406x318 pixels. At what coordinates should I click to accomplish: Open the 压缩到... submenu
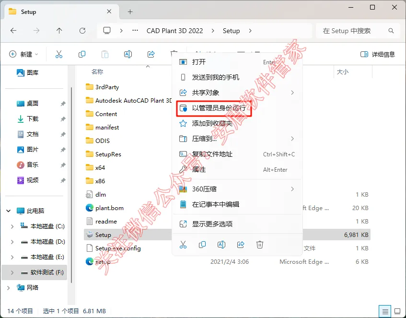tap(237, 139)
